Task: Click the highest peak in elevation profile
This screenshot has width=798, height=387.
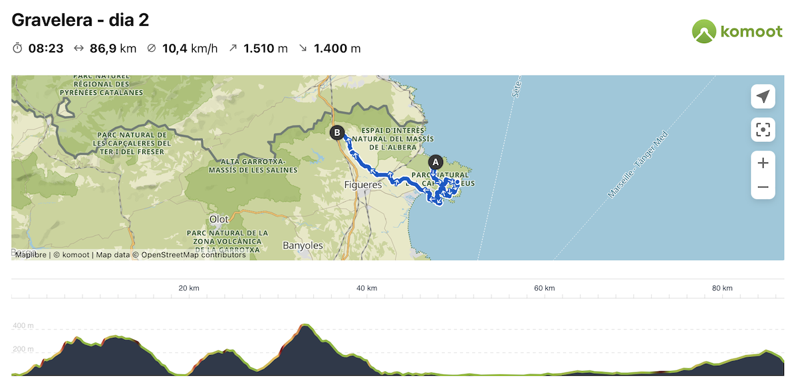Action: (305, 325)
